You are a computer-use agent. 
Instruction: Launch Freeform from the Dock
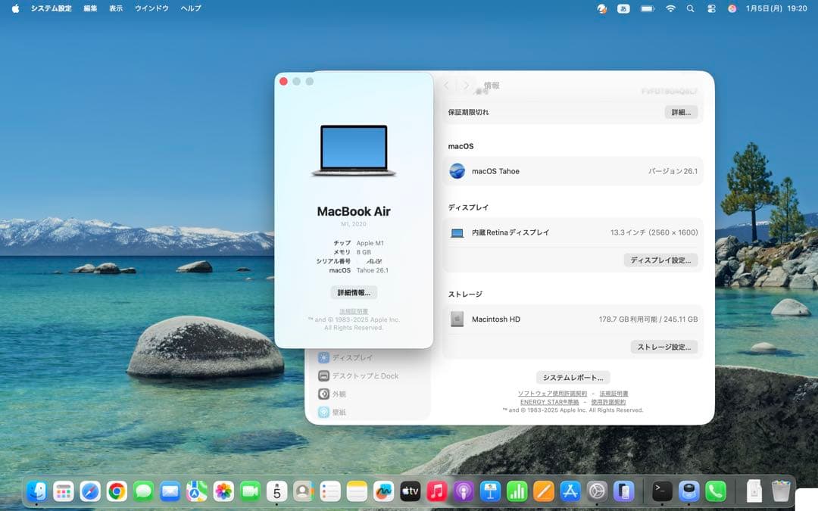pyautogui.click(x=383, y=491)
